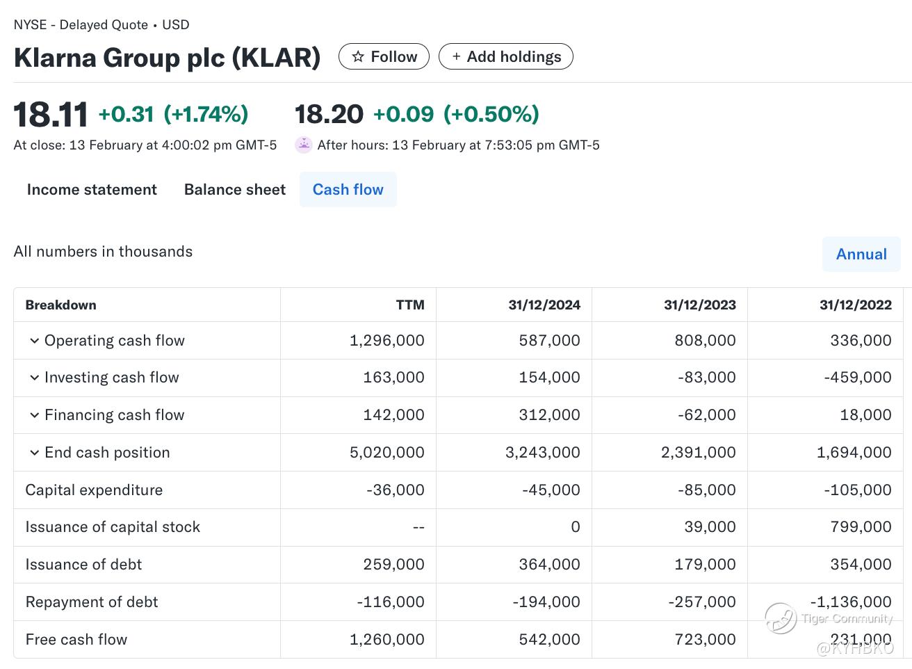Click the star icon in the Follow button
Image resolution: width=912 pixels, height=669 pixels.
[358, 57]
